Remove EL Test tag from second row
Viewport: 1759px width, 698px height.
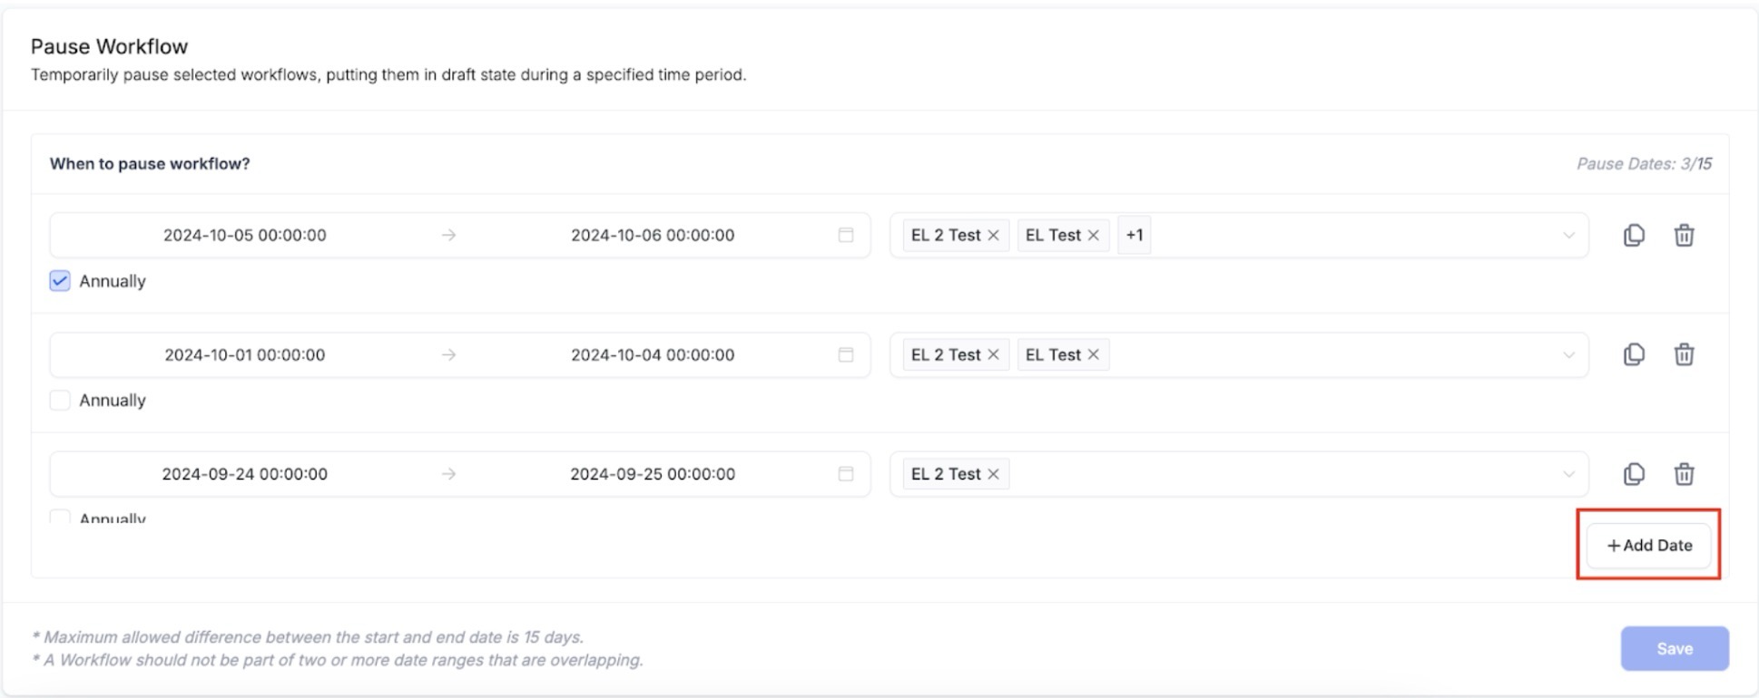1094,354
